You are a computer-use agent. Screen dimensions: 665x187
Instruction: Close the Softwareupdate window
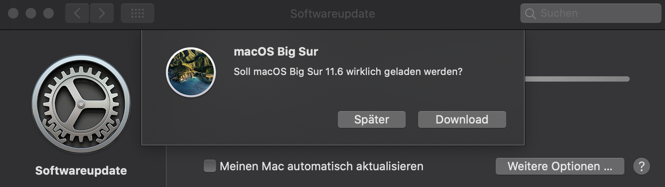click(13, 13)
